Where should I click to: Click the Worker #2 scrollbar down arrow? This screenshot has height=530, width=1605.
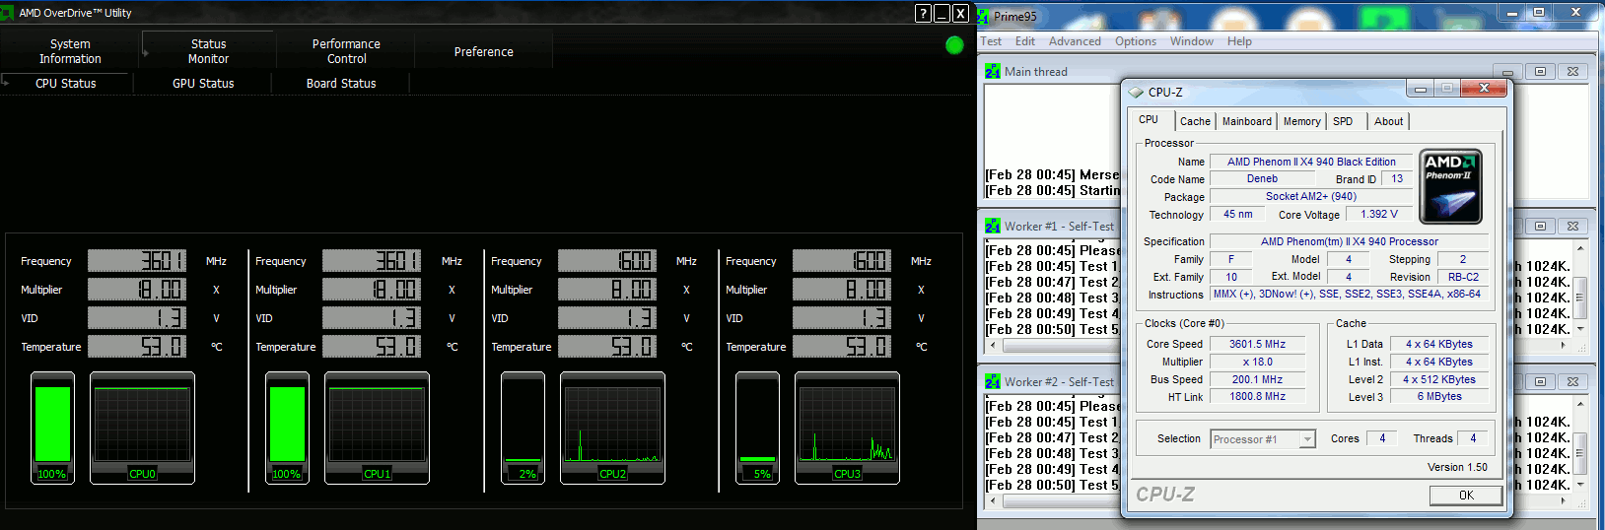coord(1580,485)
